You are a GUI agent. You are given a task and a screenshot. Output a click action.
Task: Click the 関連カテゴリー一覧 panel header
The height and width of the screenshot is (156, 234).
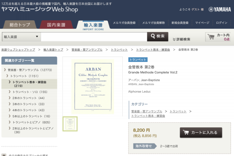click(29, 60)
